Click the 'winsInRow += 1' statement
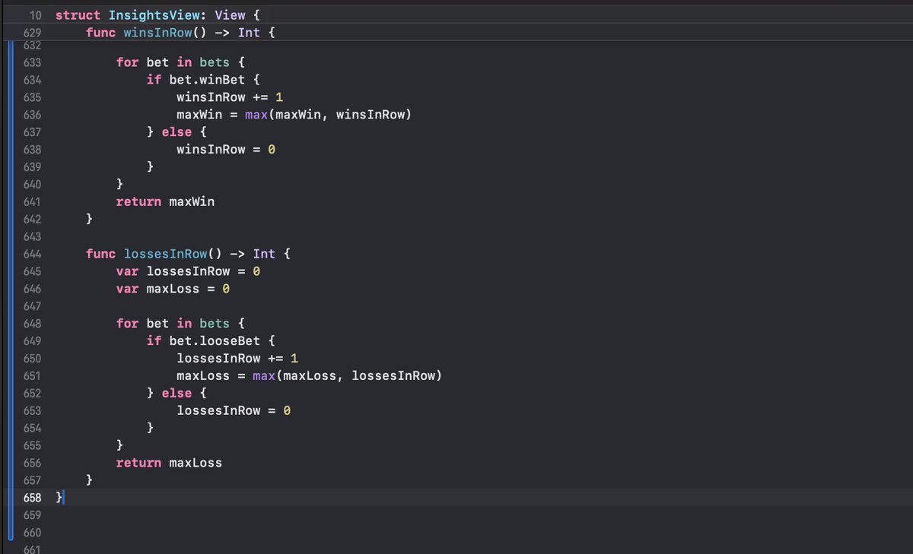Screen dimensions: 913x554 point(230,97)
